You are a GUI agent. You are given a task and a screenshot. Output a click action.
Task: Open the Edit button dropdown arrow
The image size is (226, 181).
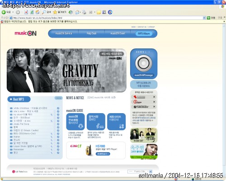pyautogui.click(x=94, y=12)
